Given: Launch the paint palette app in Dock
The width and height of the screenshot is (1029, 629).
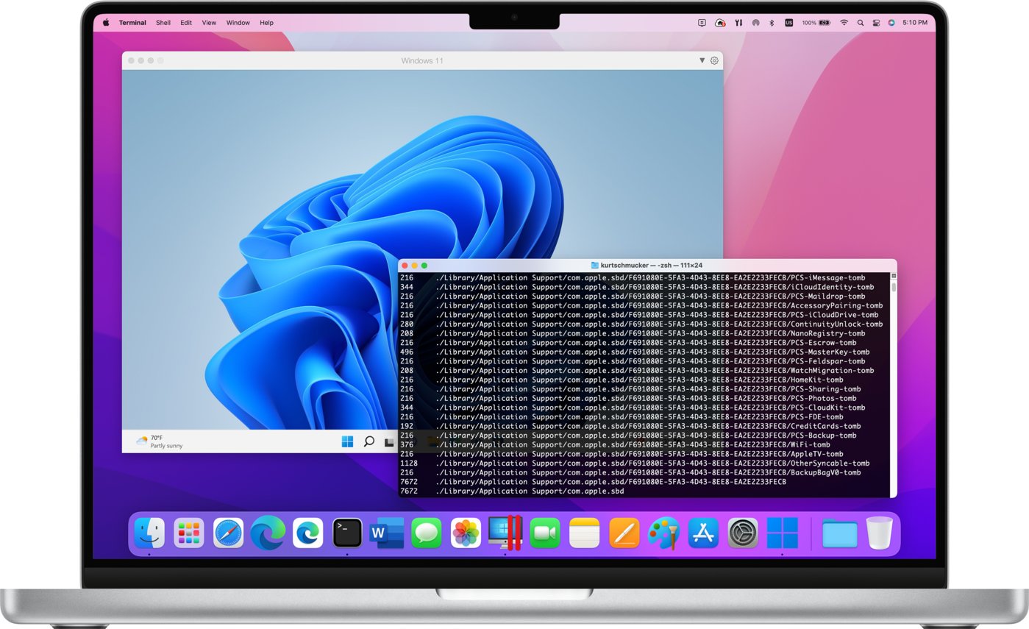Looking at the screenshot, I should [x=663, y=533].
